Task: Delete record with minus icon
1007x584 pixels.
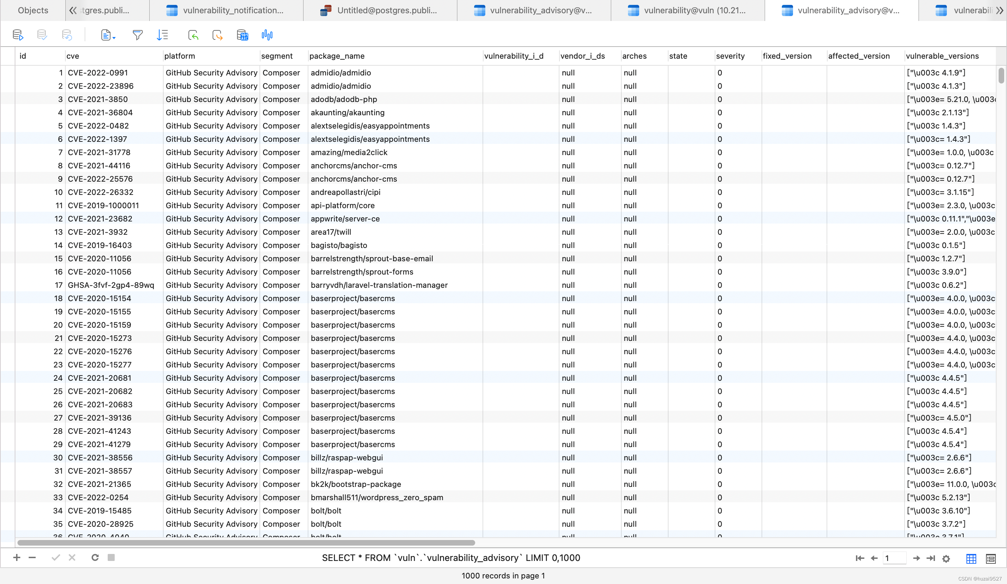Action: [33, 557]
